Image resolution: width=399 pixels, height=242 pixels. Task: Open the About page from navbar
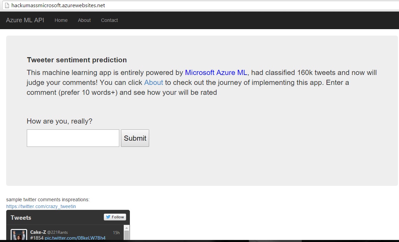(x=84, y=20)
